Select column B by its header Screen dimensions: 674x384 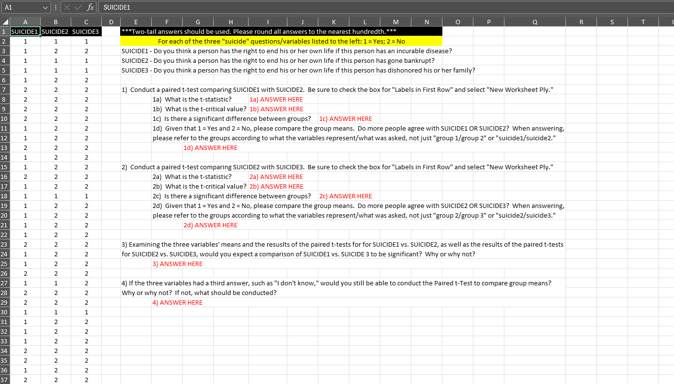pyautogui.click(x=55, y=22)
